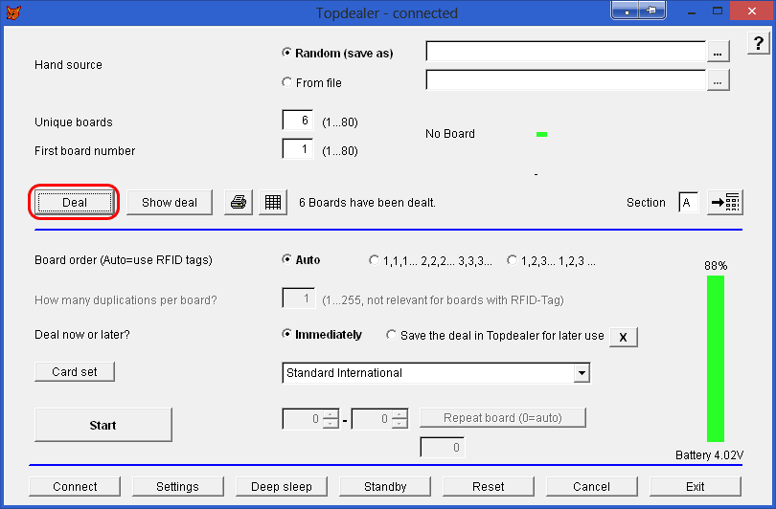The width and height of the screenshot is (776, 509).
Task: Click the Topdealer fox icon in title bar
Action: (x=13, y=12)
